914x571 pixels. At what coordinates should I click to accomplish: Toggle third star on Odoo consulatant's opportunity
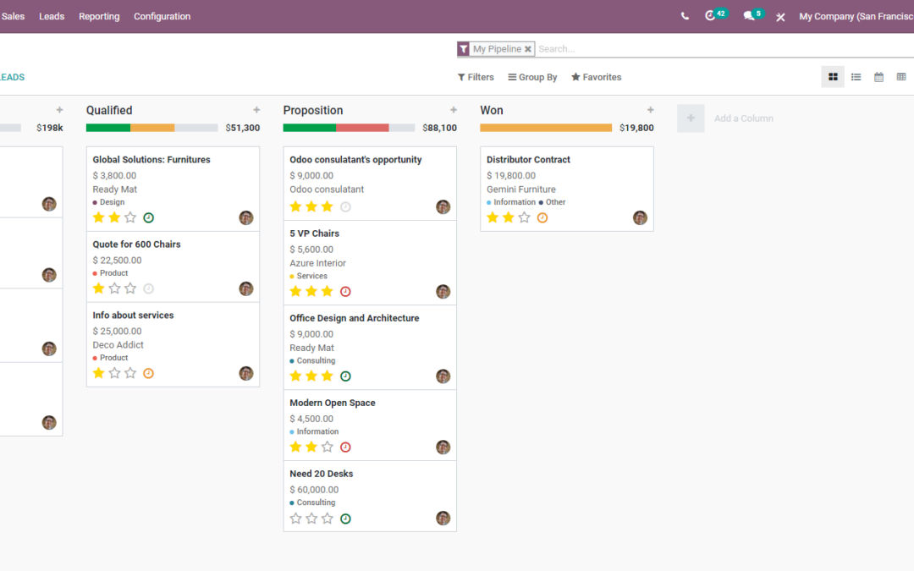328,206
